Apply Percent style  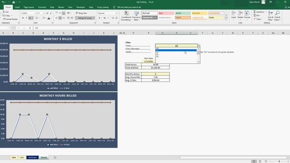point(105,18)
